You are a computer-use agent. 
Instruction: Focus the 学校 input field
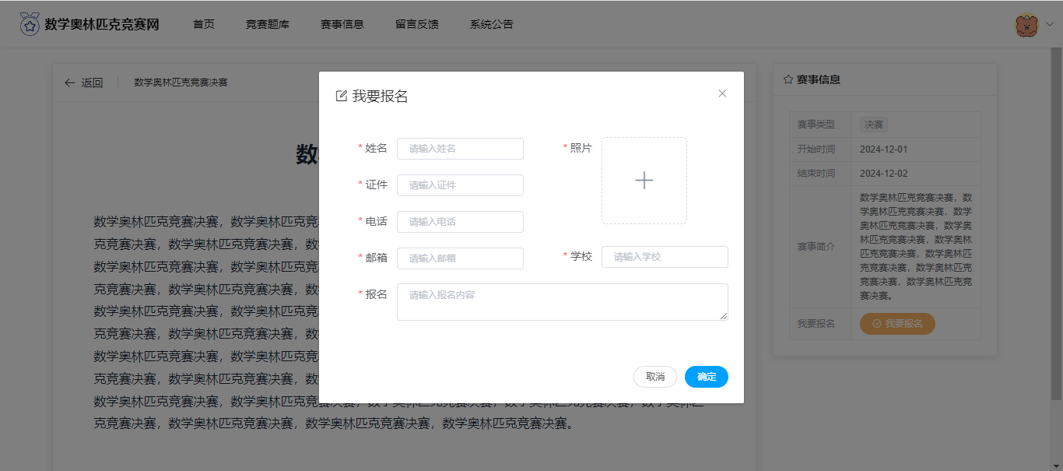(665, 257)
